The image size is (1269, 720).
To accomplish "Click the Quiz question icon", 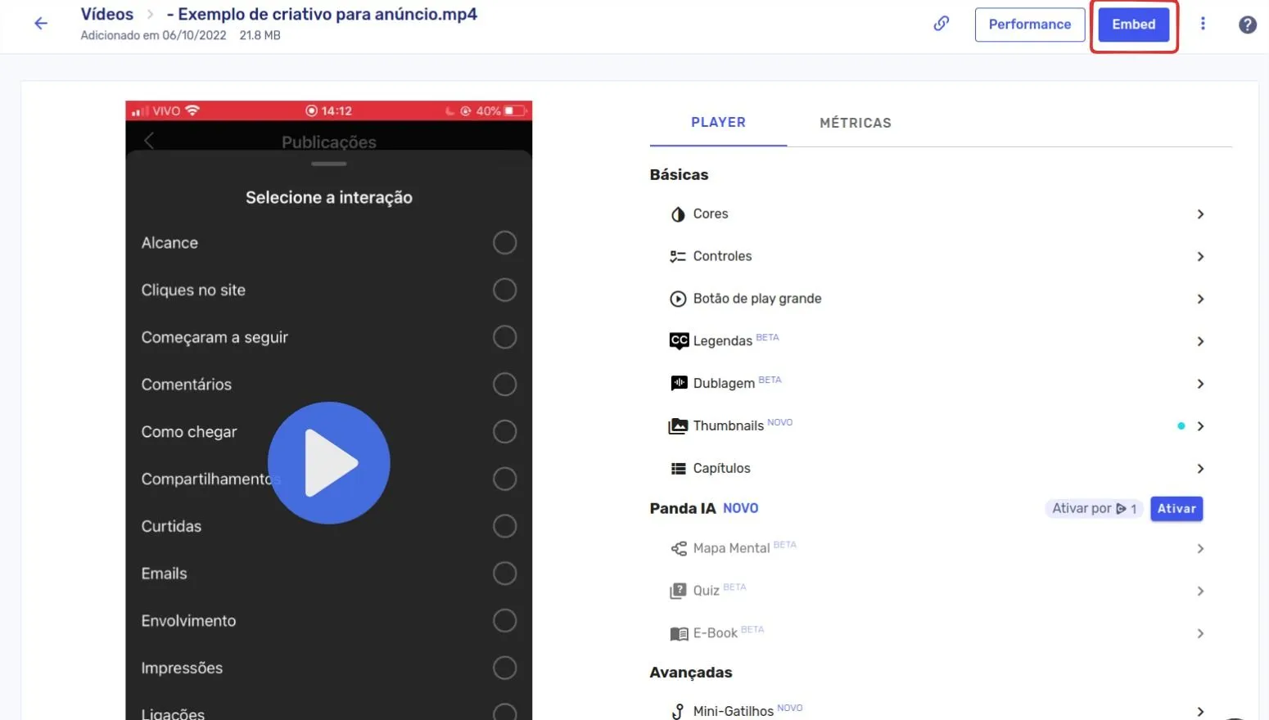I will (678, 592).
